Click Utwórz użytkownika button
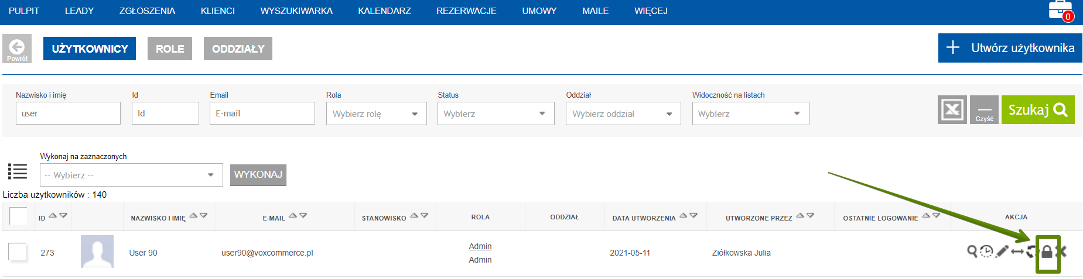Screen dimensions: 1083x279 (1010, 48)
